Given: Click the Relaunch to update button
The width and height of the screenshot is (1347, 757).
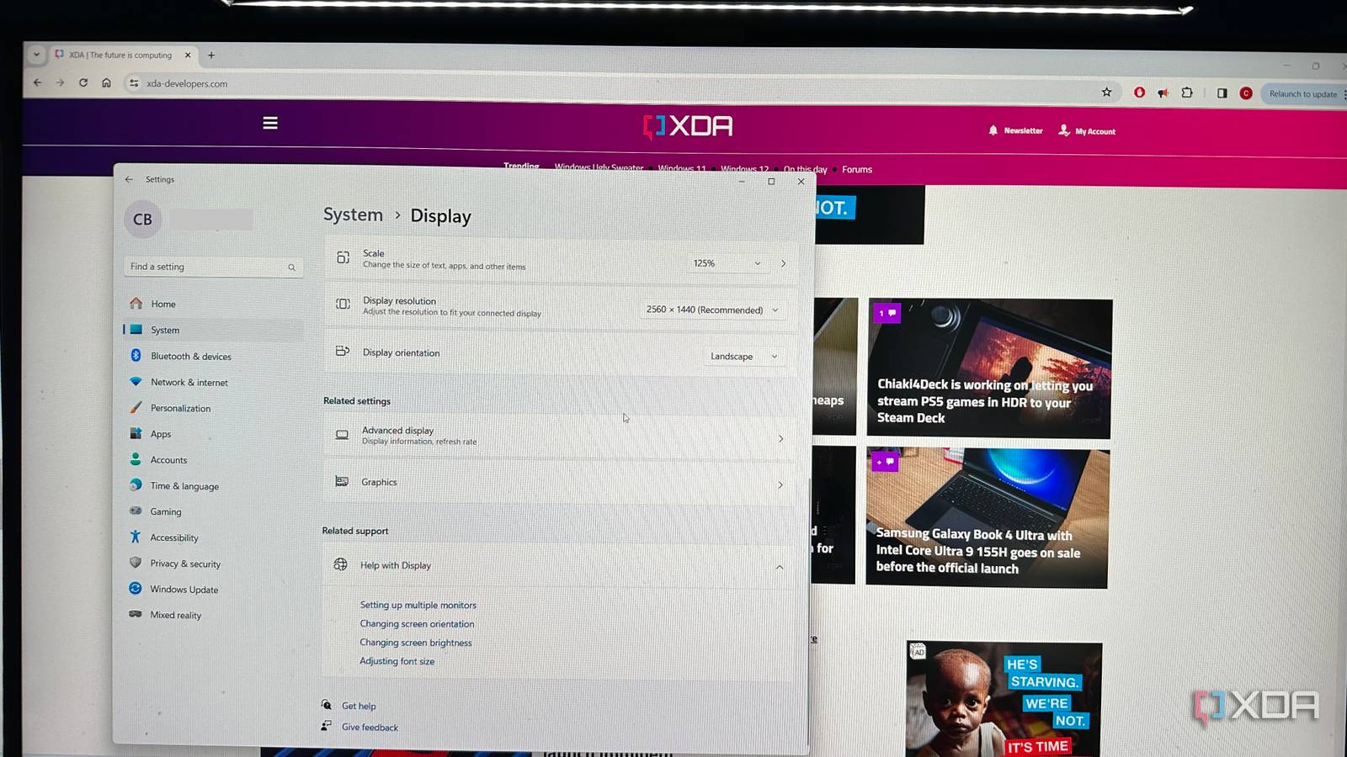Looking at the screenshot, I should (x=1302, y=93).
